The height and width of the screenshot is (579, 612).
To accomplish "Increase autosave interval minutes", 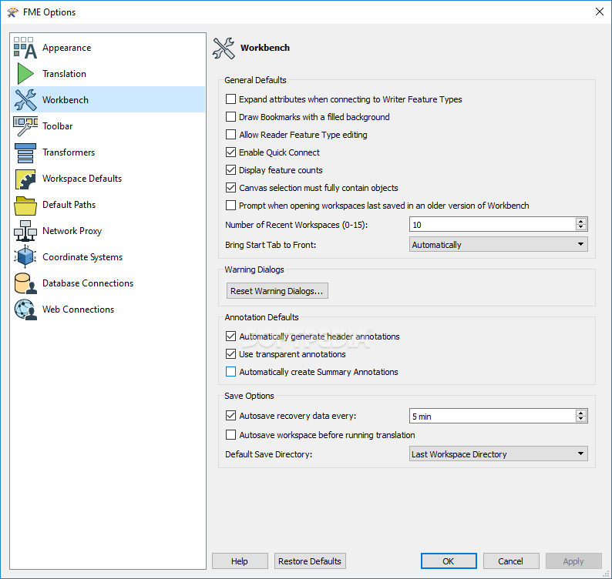I will (x=580, y=413).
